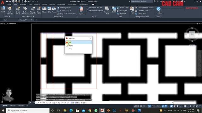Toggle the drawing grid display in status bar
This screenshot has width=202, height=113.
[141, 106]
